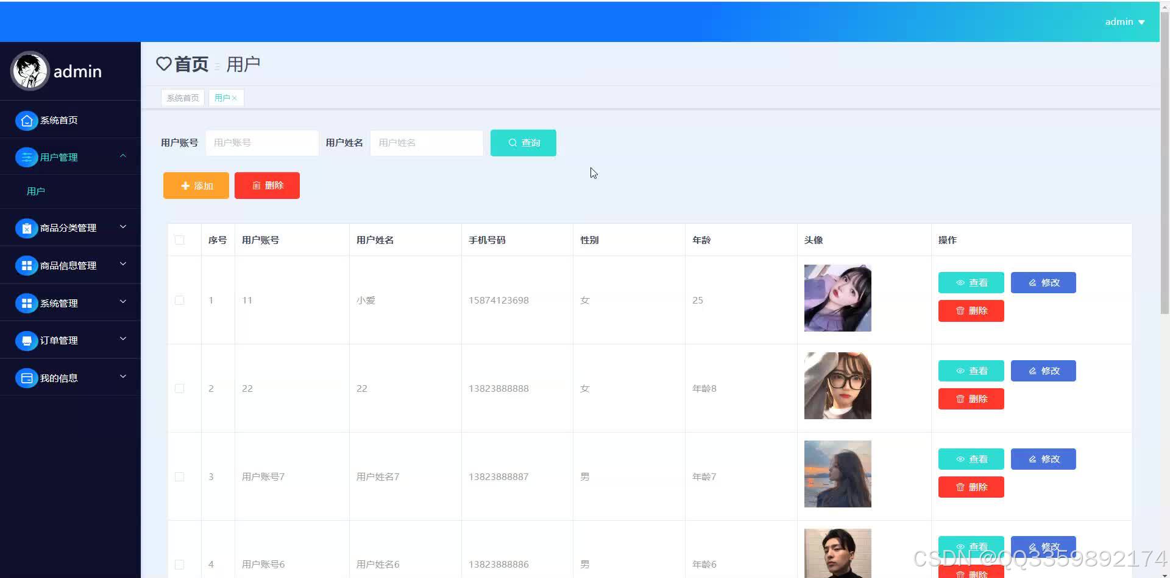Click 查看 for 用户账号7
1170x578 pixels.
tap(971, 459)
